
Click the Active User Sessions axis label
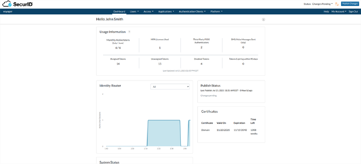(x=100, y=120)
